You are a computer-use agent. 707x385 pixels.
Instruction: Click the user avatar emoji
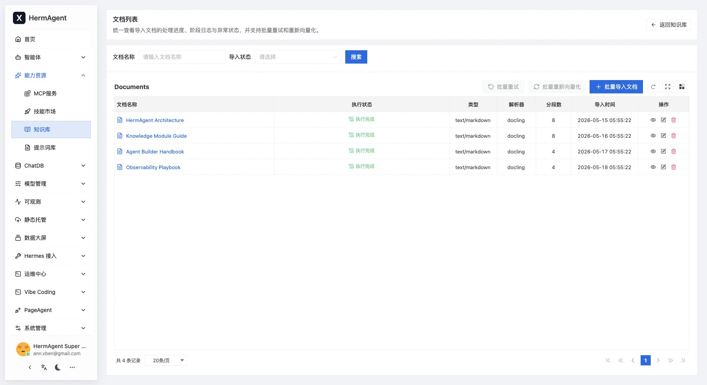(23, 349)
